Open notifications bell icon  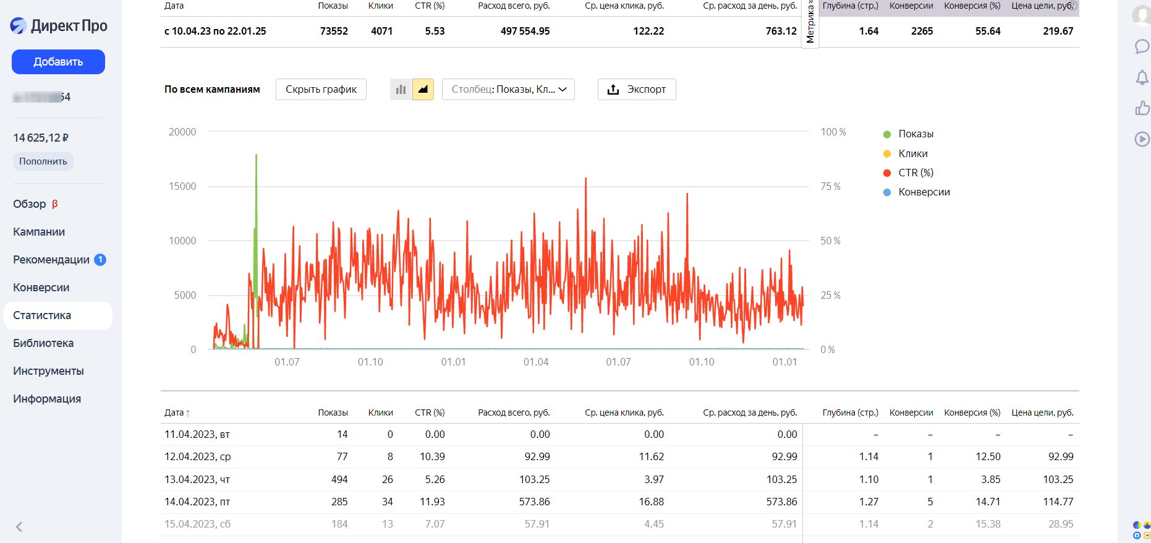[x=1142, y=77]
